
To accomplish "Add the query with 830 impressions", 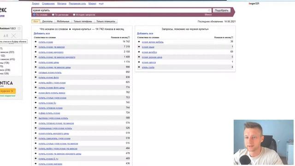I will pyautogui.click(x=36, y=77).
